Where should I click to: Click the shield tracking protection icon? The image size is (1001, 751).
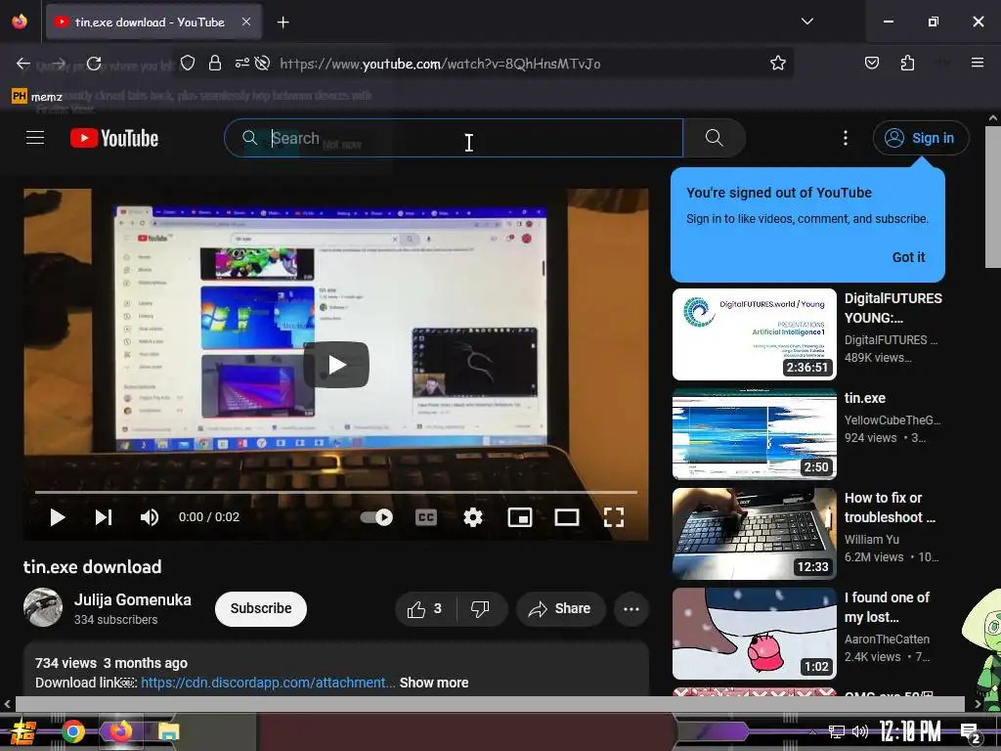[187, 63]
